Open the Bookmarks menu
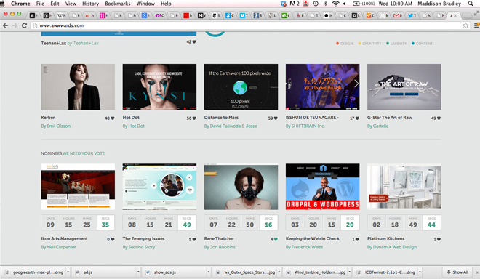 coord(118,4)
